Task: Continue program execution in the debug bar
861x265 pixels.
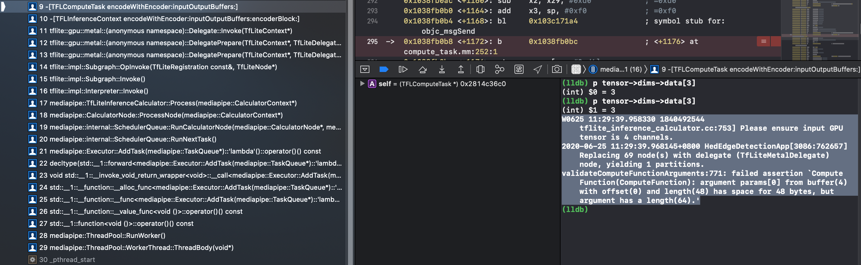Action: point(403,69)
